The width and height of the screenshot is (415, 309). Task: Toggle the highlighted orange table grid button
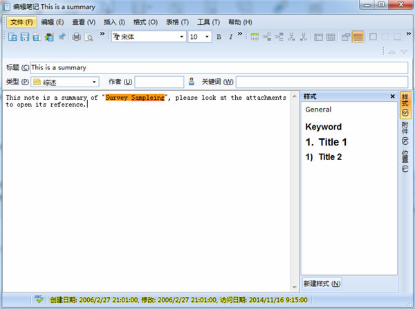[358, 37]
